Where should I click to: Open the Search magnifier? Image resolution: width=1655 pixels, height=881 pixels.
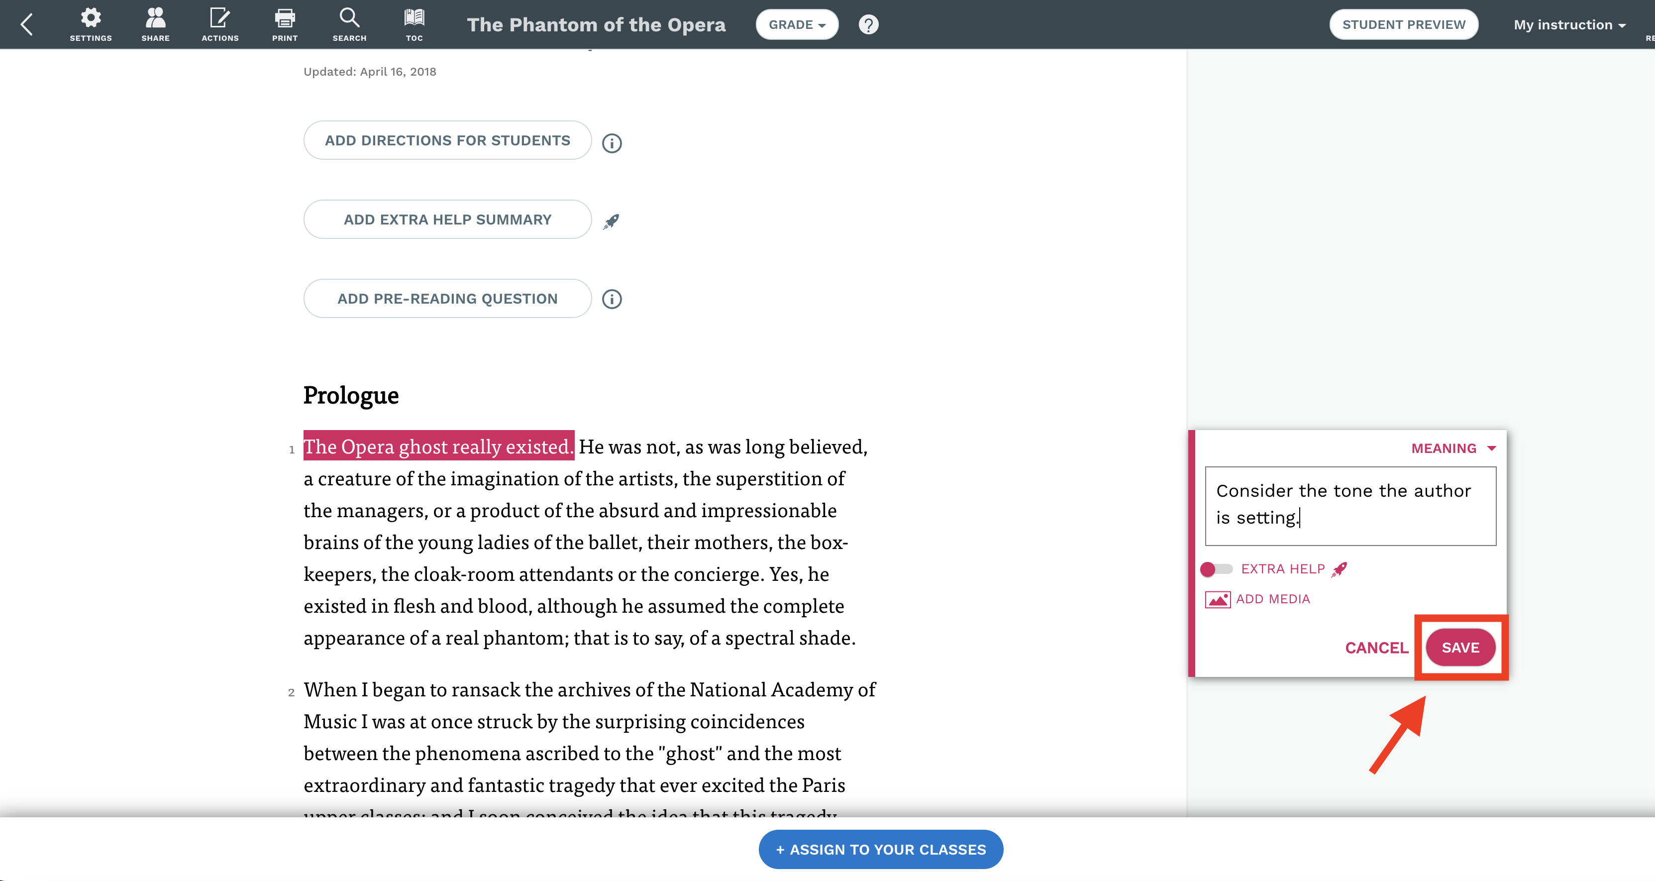(349, 24)
